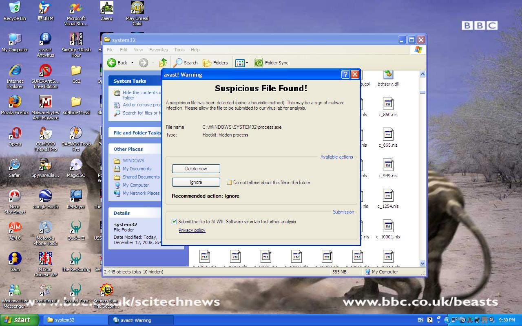Click the Back button in Explorer
Viewport: 522px width, 326px height.
117,62
